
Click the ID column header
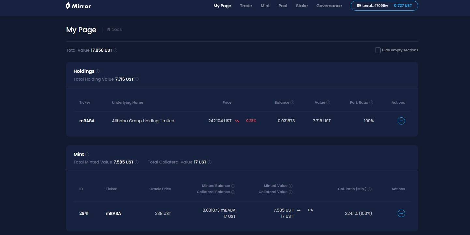point(81,189)
